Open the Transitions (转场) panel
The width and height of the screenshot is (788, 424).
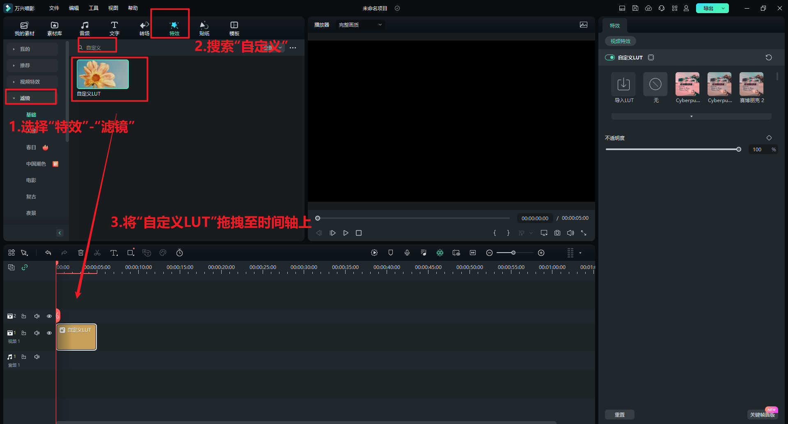[144, 28]
